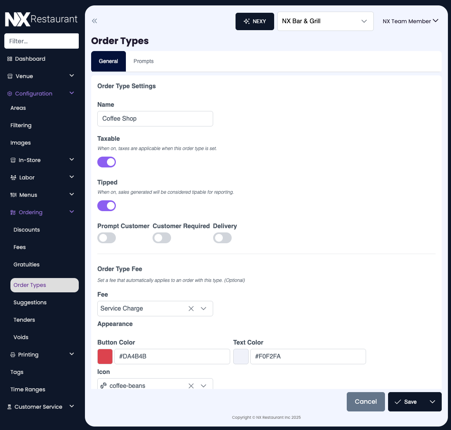Open the NX Bar & Grill venue dropdown
The height and width of the screenshot is (430, 451).
coord(325,21)
